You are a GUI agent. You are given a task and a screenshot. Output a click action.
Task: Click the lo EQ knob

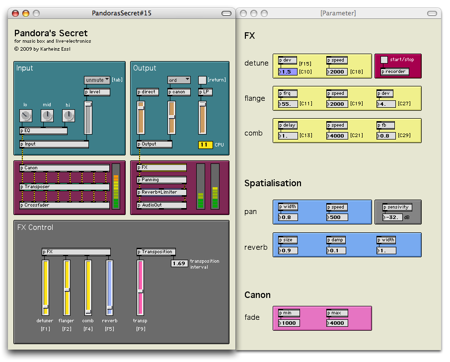[25, 116]
